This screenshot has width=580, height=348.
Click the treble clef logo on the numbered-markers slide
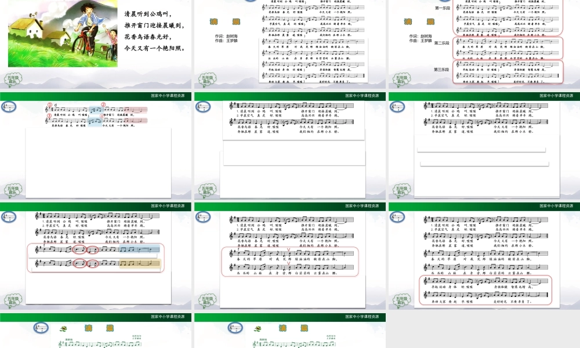(x=8, y=107)
